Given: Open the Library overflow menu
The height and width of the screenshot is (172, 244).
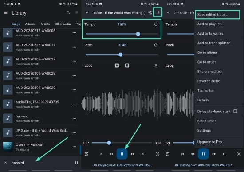Looking at the screenshot, I should 77,13.
